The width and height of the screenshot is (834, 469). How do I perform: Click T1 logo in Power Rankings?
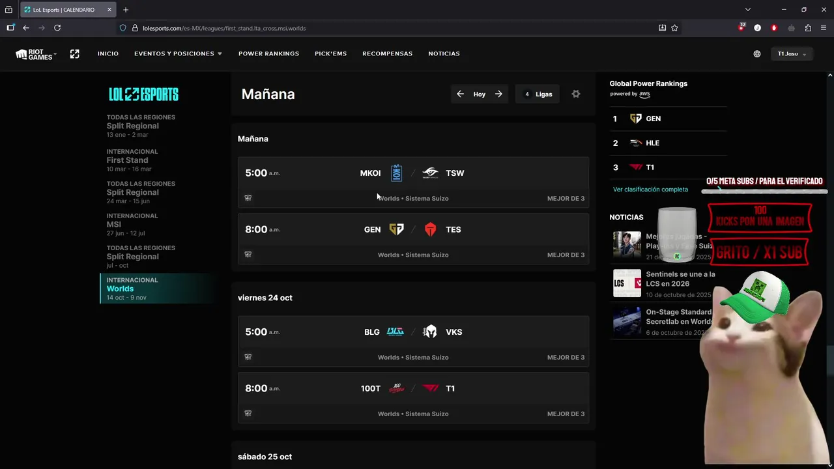[x=636, y=167]
